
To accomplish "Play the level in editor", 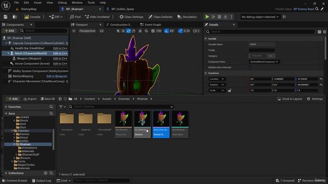I will pyautogui.click(x=207, y=17).
